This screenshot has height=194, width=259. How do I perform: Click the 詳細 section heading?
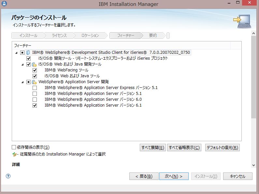point(16,164)
